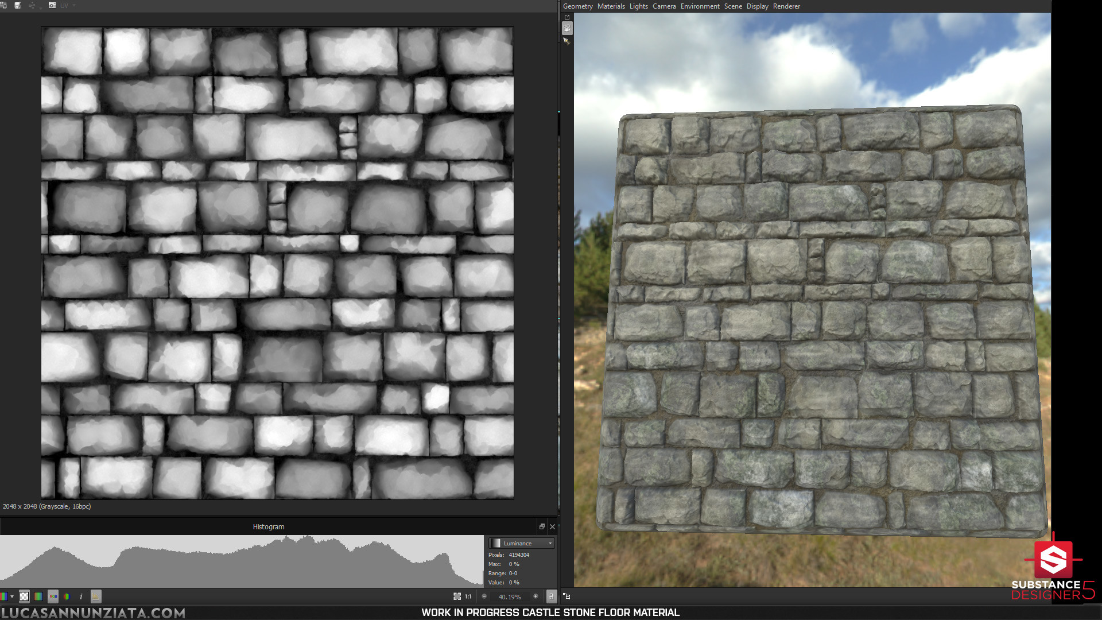
Task: Zoom in with the plus icon
Action: click(x=536, y=596)
